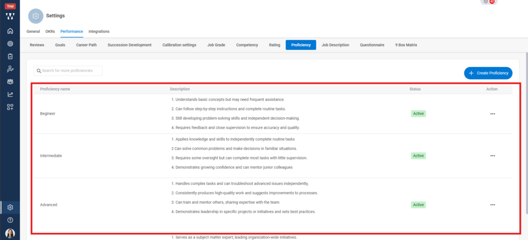The image size is (528, 240).
Task: Open the Home icon in sidebar
Action: click(x=10, y=31)
